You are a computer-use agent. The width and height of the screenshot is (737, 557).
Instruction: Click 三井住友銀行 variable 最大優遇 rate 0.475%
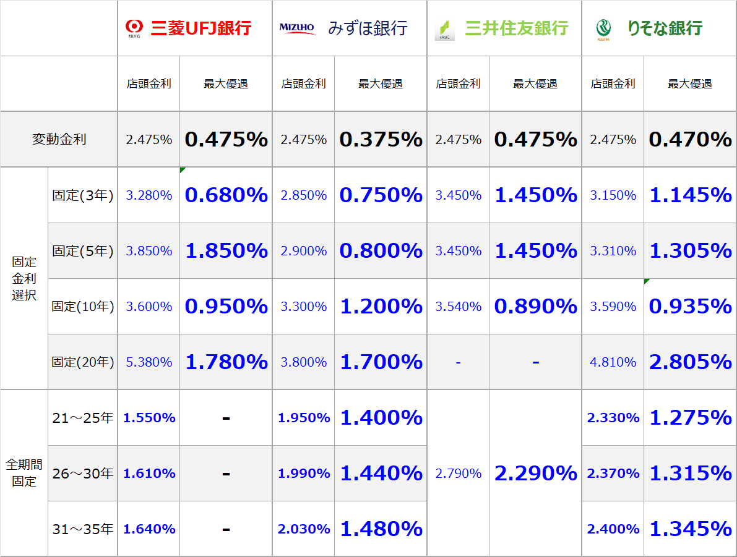[535, 139]
